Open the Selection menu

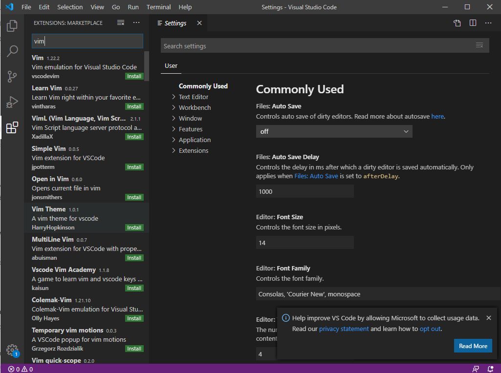pyautogui.click(x=70, y=7)
